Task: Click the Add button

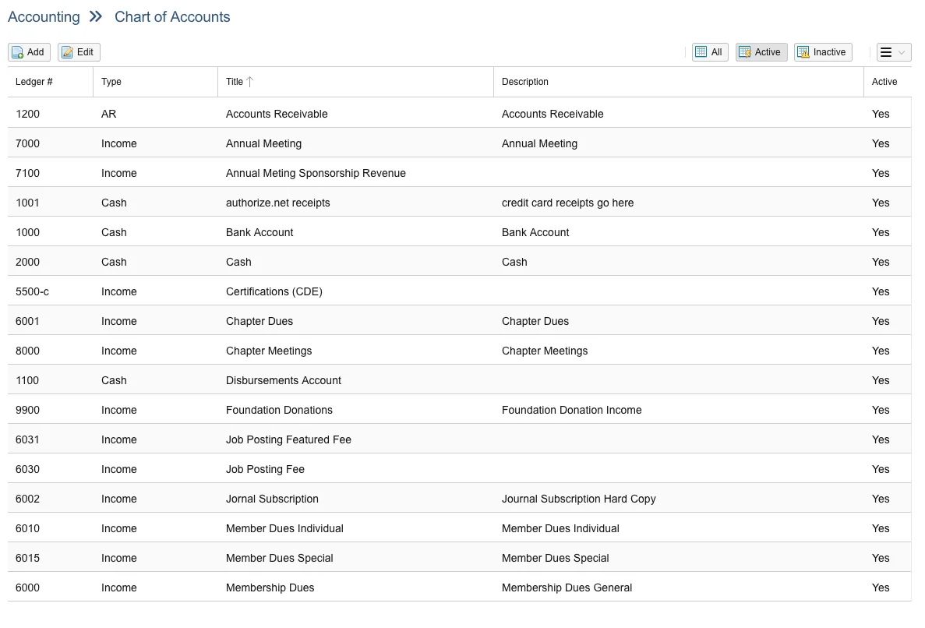Action: pos(29,52)
